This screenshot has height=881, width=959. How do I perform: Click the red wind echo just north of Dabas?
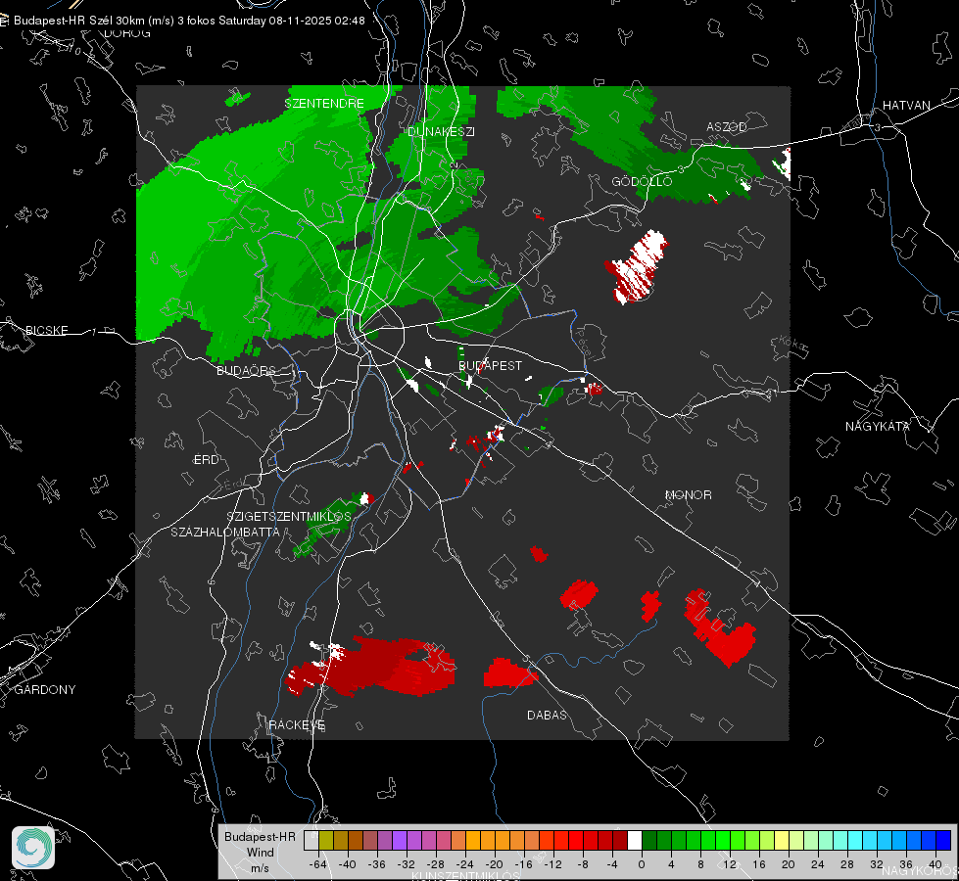[510, 673]
